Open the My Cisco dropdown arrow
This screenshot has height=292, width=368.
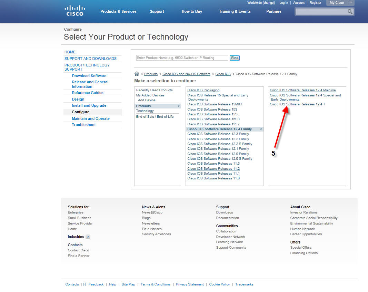[x=351, y=2]
